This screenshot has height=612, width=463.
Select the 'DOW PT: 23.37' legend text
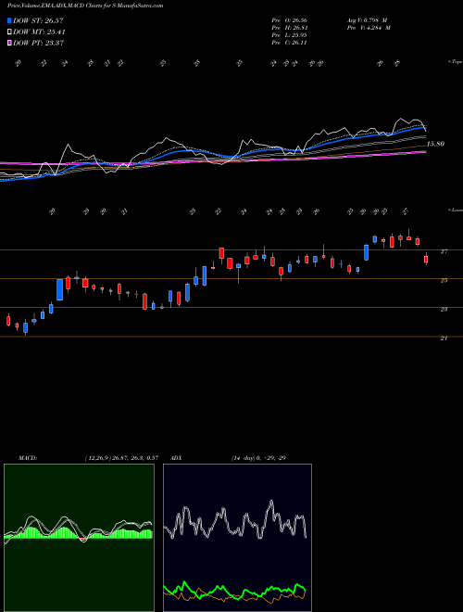[38, 43]
